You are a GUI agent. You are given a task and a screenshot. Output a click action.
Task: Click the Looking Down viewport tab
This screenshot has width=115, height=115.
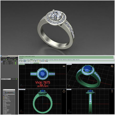36,63
